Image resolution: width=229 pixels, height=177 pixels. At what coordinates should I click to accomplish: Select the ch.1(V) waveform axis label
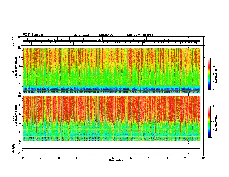coord(14,41)
